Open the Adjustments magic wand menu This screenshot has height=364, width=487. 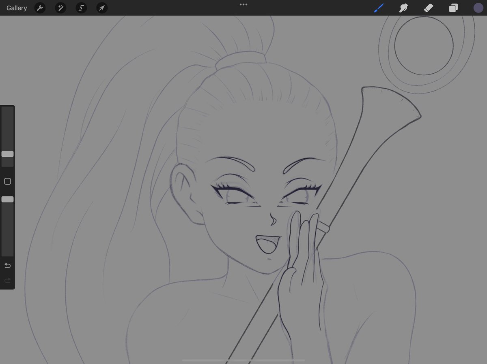click(60, 8)
